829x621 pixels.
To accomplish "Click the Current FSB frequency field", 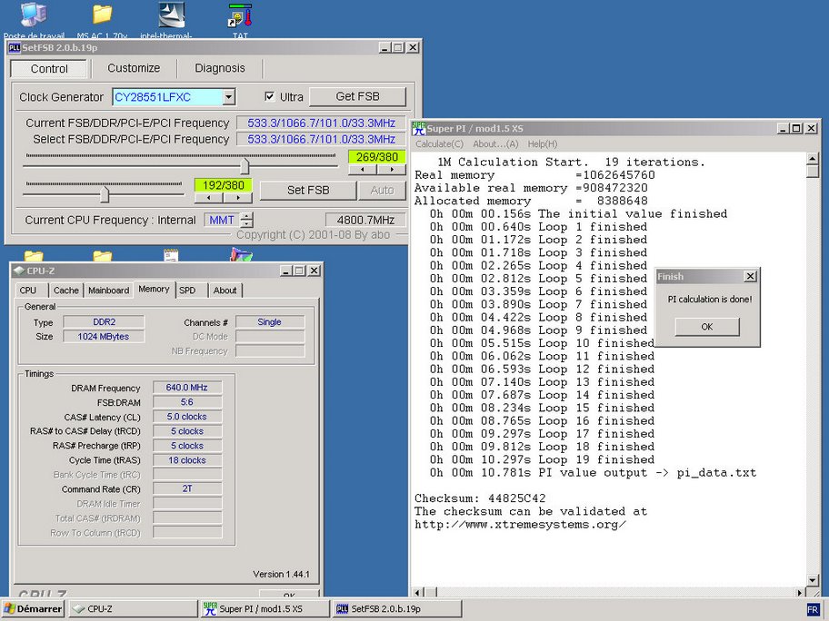I will point(321,123).
